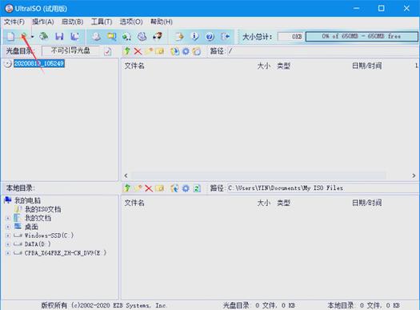Click the Rename folder icon in local toolbar
This screenshot has width=420, height=310.
click(160, 188)
